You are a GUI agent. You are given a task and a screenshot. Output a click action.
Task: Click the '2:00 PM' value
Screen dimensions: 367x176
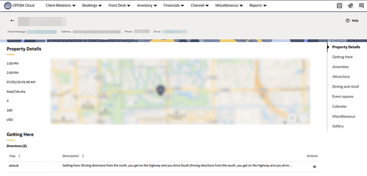pyautogui.click(x=12, y=73)
